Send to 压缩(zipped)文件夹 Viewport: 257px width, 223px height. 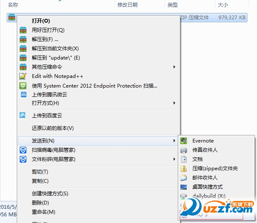(x=216, y=169)
